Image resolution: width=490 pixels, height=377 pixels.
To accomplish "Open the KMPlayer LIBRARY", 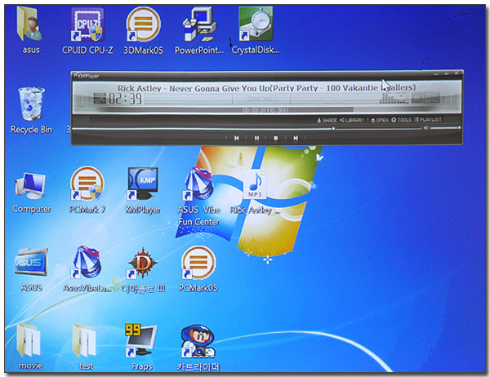I will click(352, 120).
